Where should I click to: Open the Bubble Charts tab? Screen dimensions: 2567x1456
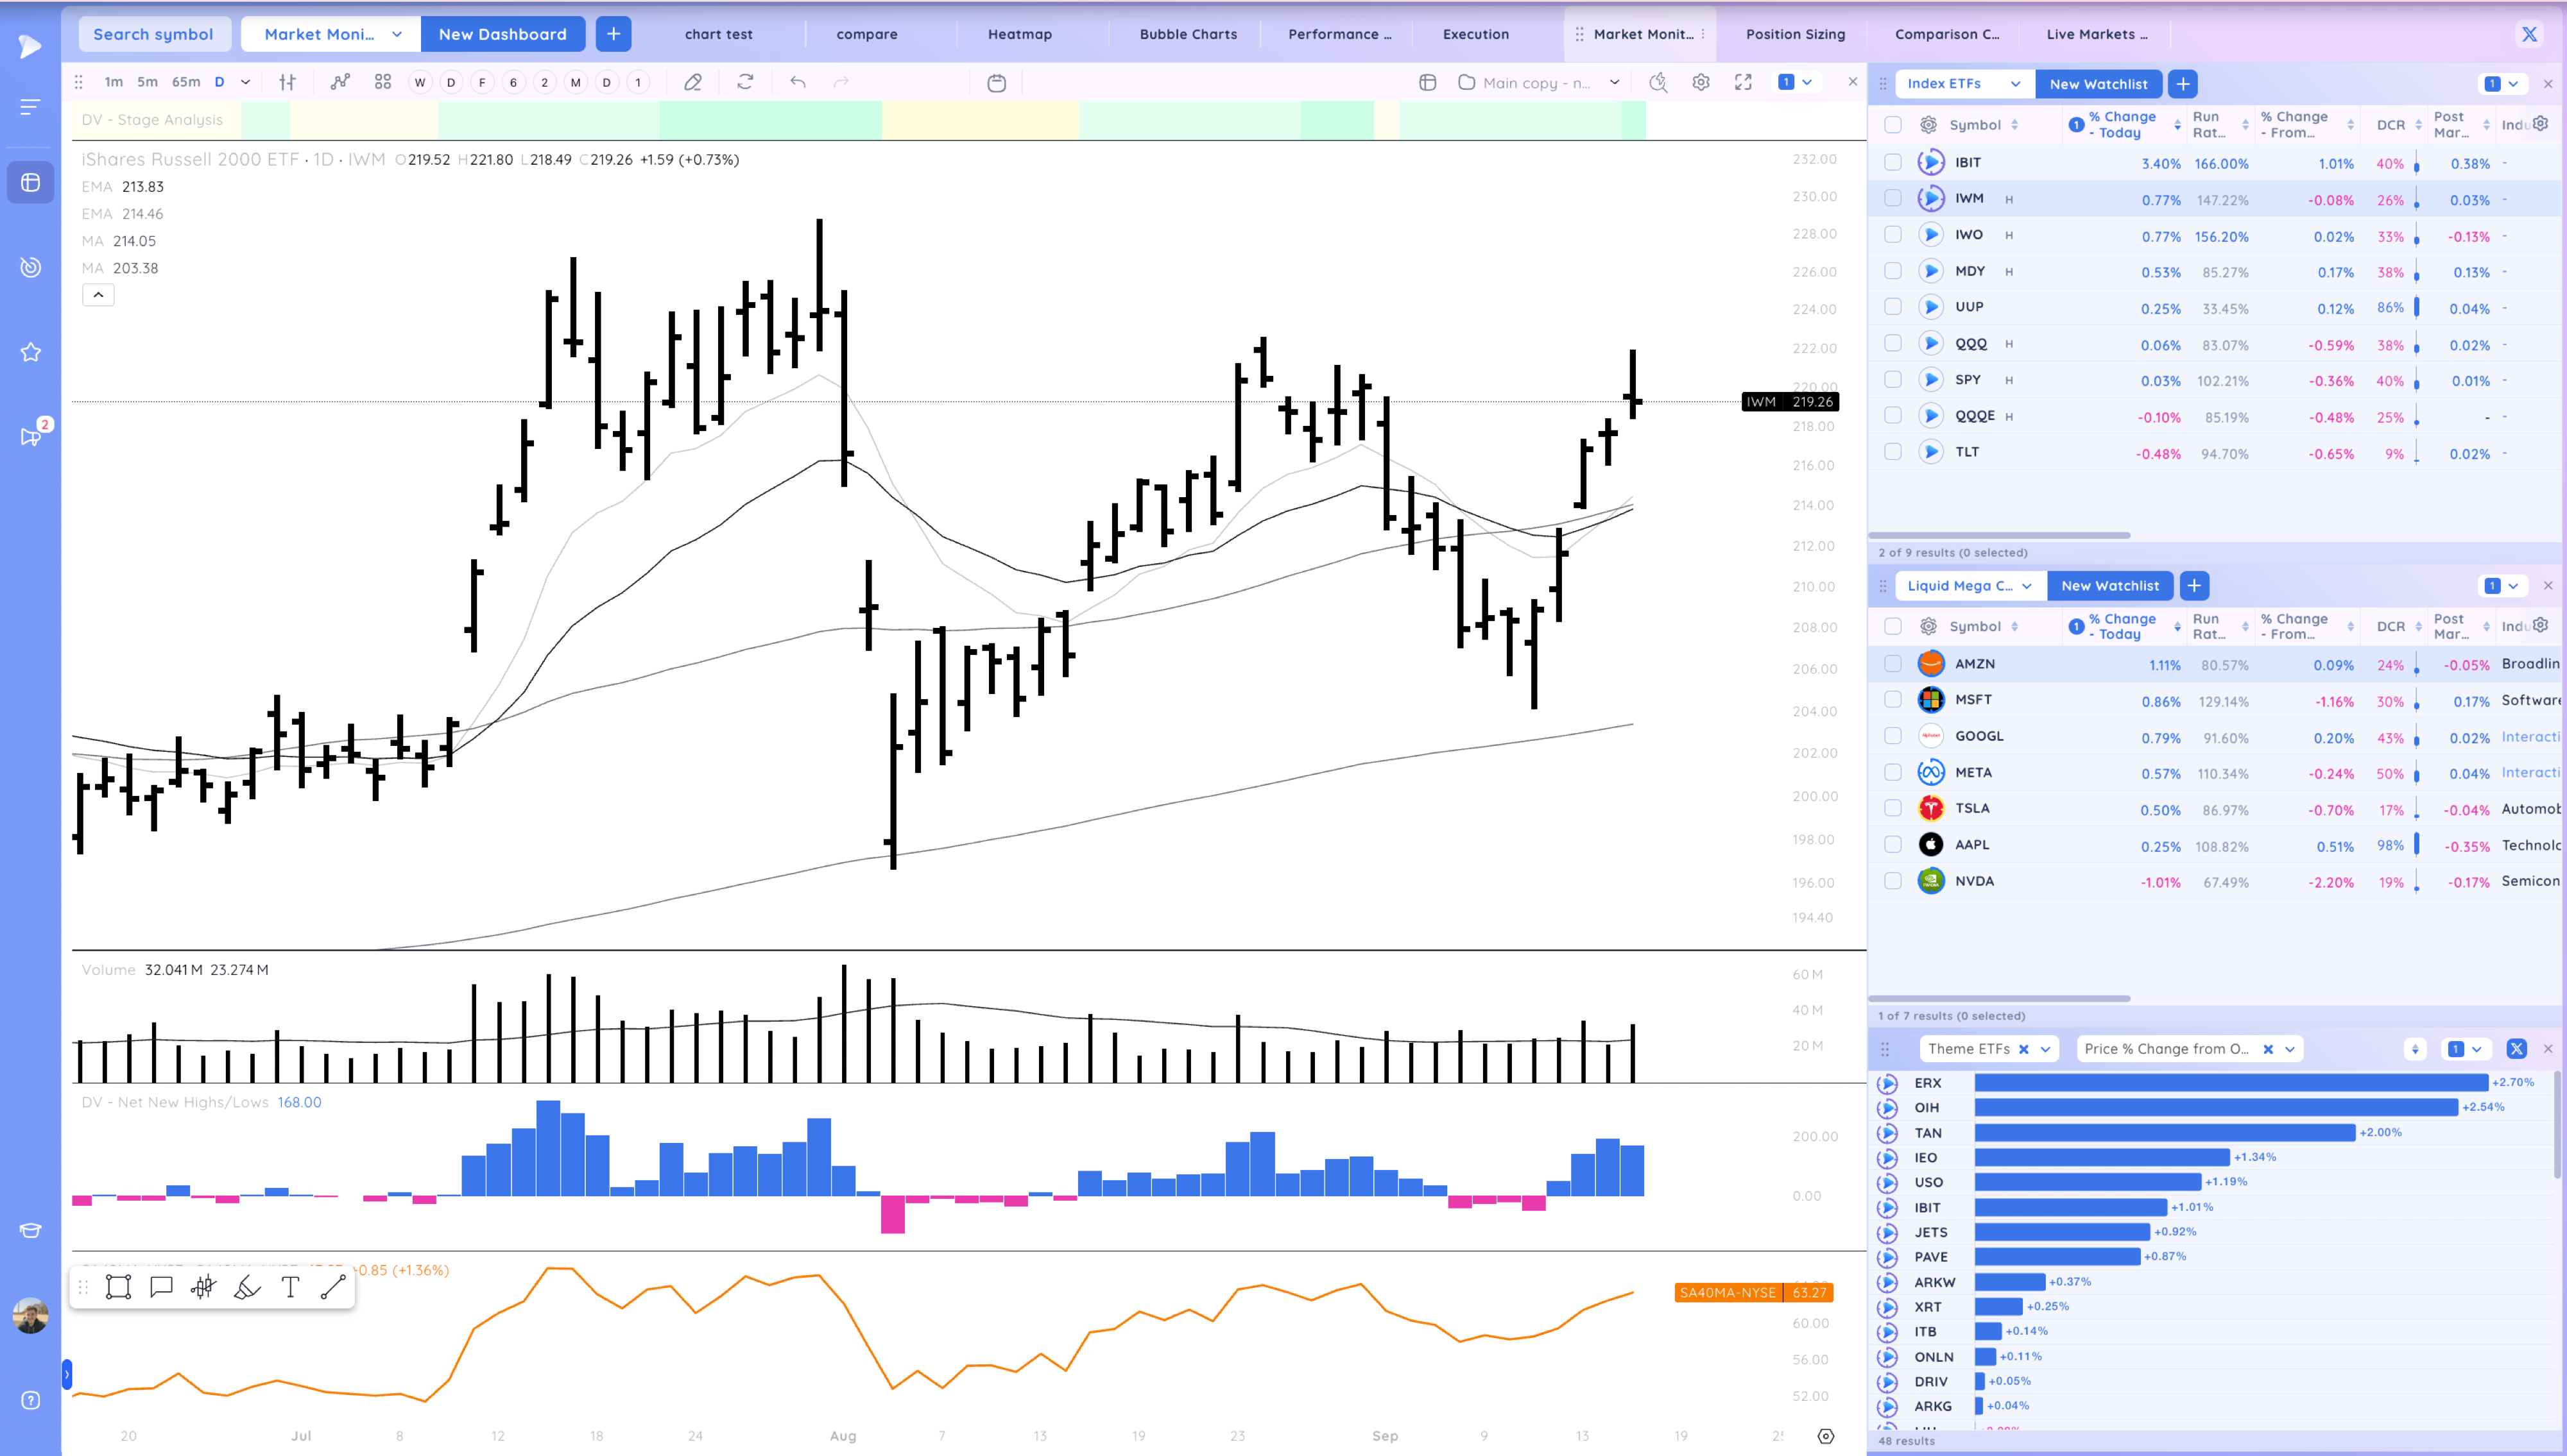(x=1187, y=34)
